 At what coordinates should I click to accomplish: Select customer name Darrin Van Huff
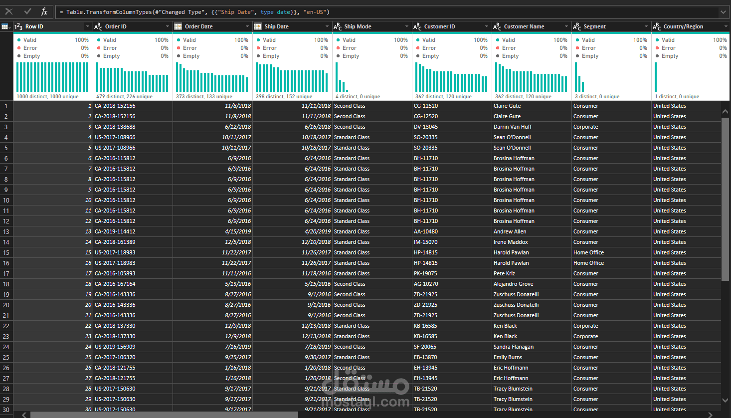(x=532, y=127)
